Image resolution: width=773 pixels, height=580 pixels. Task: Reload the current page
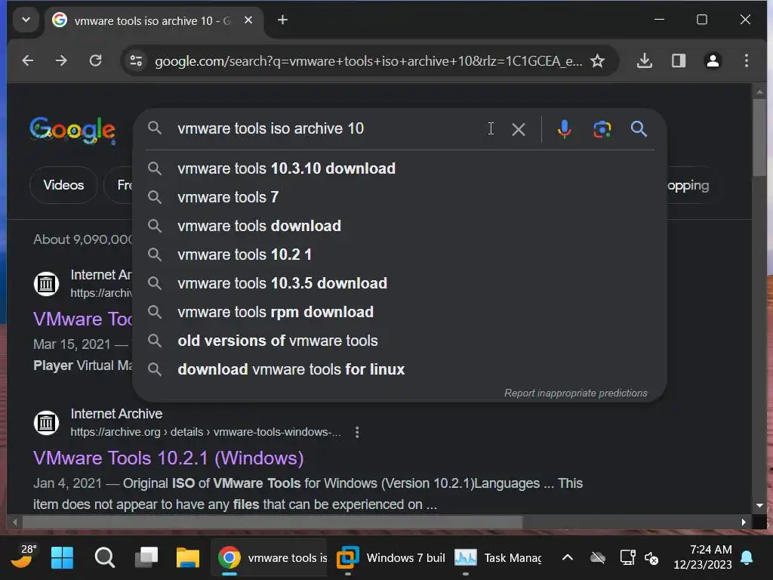(96, 60)
